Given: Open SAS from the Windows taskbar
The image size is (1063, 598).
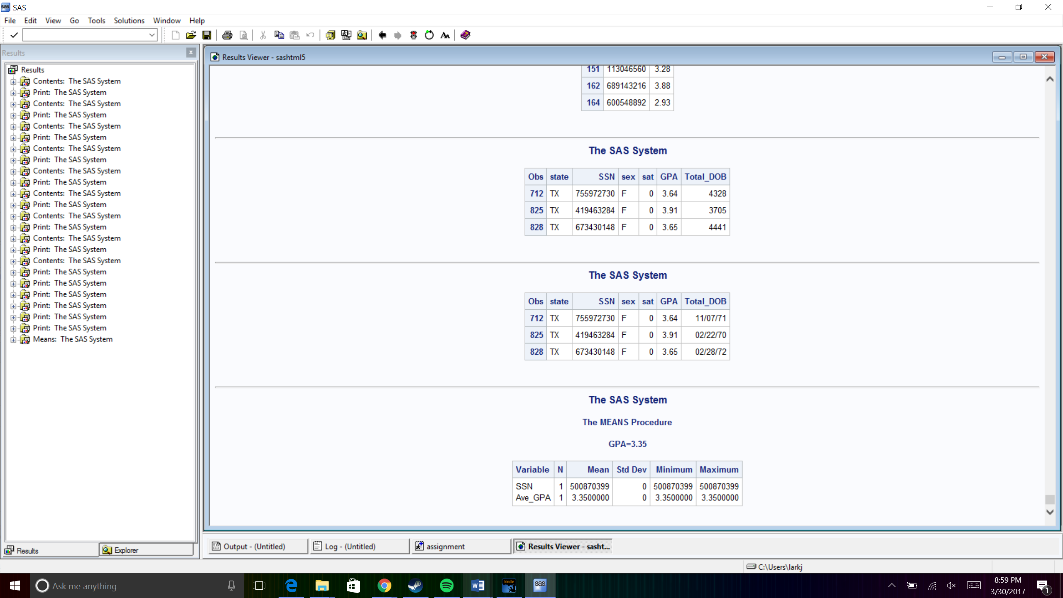Looking at the screenshot, I should [x=539, y=586].
